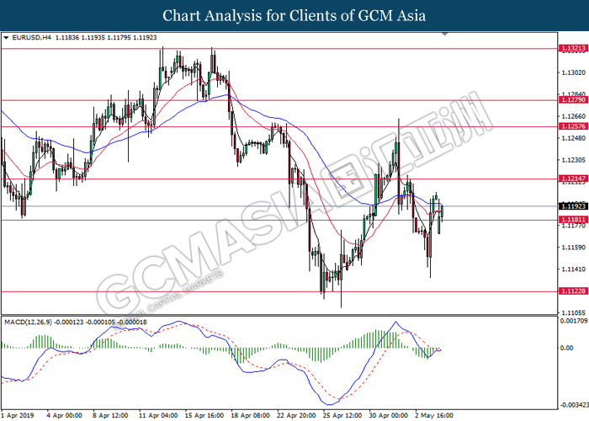Click the MACD zero level value 0.00
This screenshot has height=421, width=589.
tap(567, 348)
